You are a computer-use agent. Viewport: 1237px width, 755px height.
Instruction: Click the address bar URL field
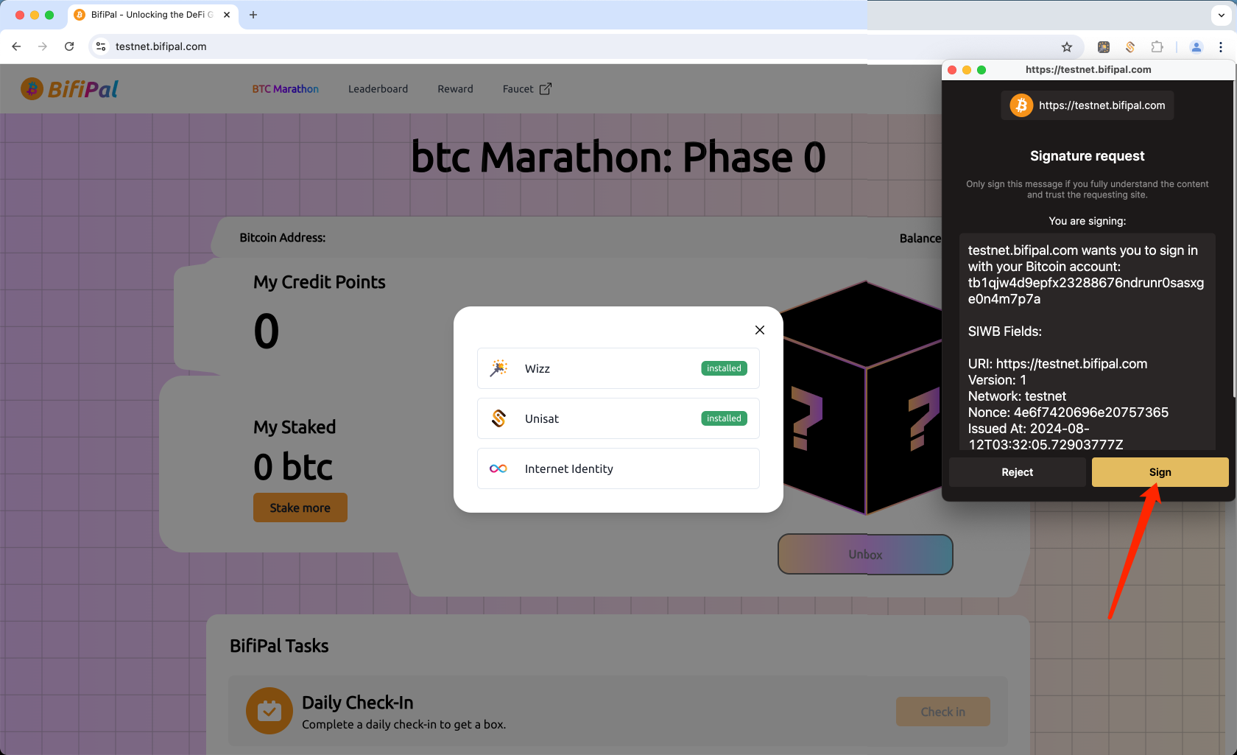[x=515, y=46]
